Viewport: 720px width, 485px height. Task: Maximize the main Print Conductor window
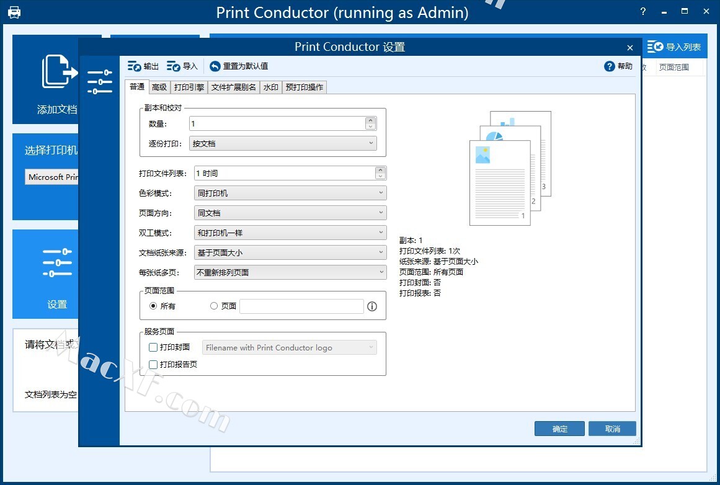[x=685, y=11]
